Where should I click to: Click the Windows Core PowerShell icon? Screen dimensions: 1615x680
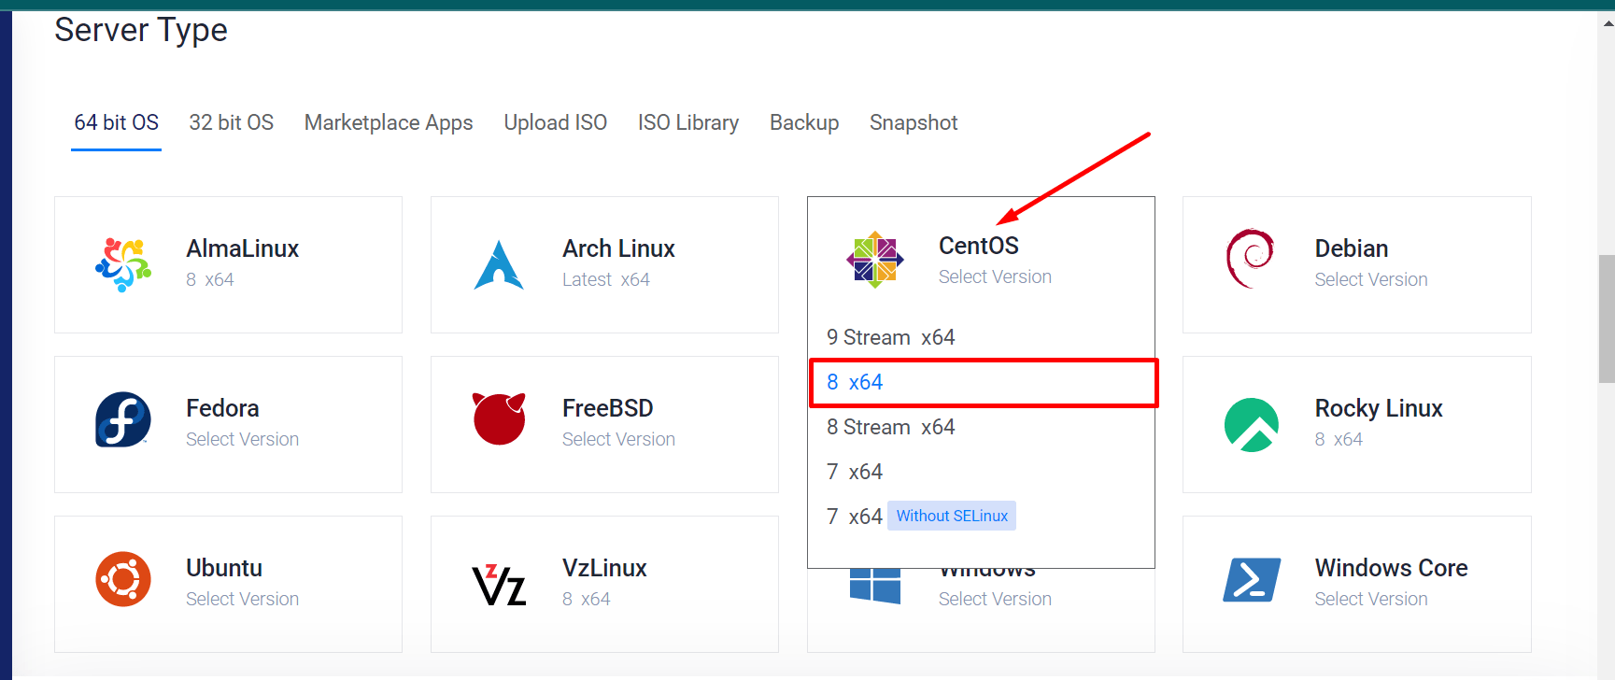pos(1252,579)
